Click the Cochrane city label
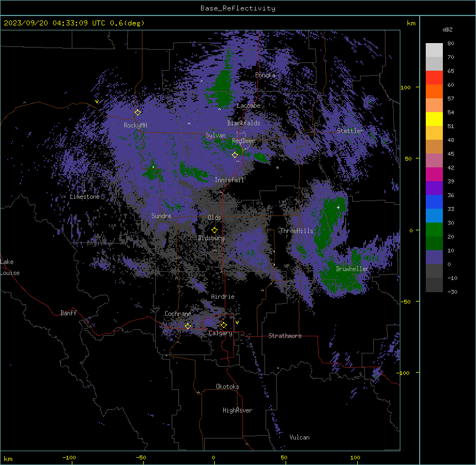This screenshot has width=476, height=465. click(178, 314)
